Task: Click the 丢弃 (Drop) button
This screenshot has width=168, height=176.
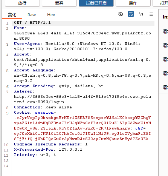Action: click(59, 3)
